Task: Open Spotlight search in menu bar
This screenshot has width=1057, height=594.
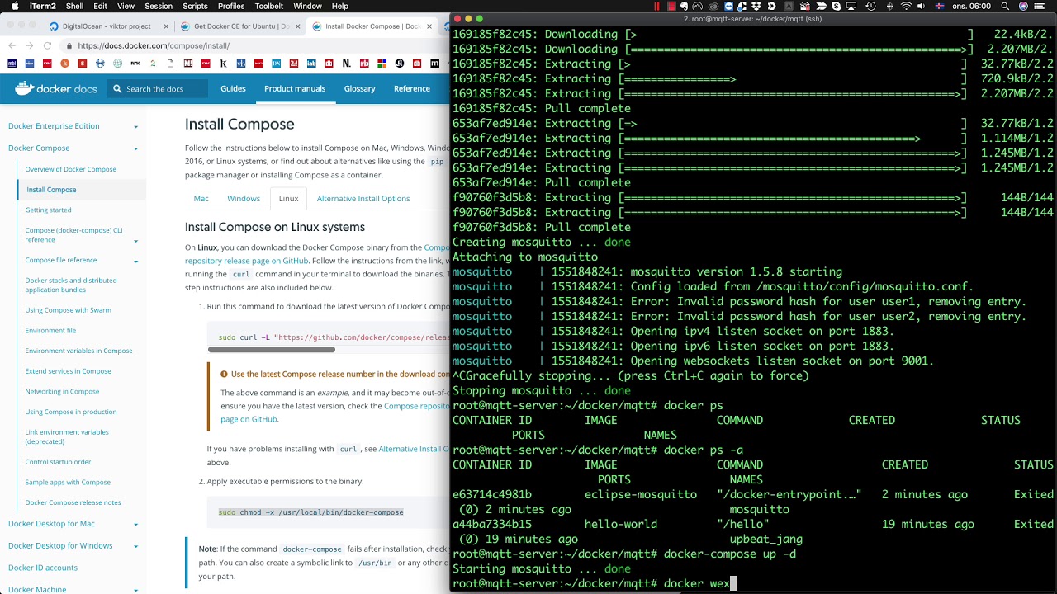Action: [x=1004, y=6]
